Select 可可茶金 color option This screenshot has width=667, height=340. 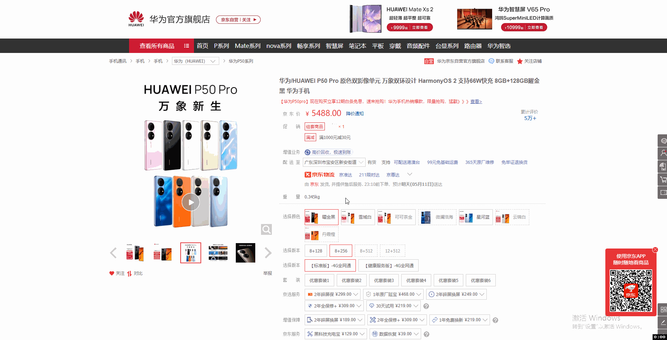(397, 217)
